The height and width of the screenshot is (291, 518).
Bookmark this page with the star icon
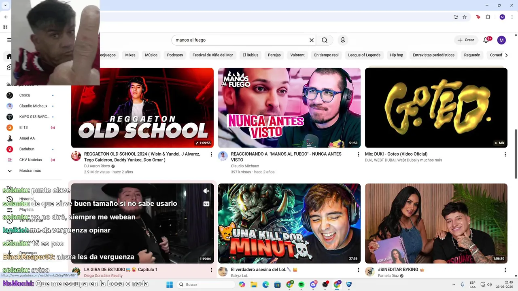pyautogui.click(x=465, y=17)
